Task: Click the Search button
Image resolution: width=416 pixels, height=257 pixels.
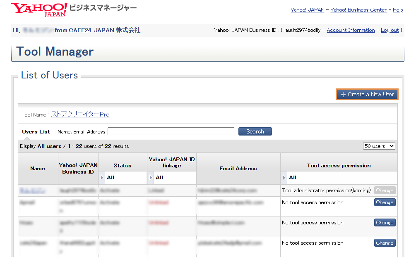Action: click(255, 131)
